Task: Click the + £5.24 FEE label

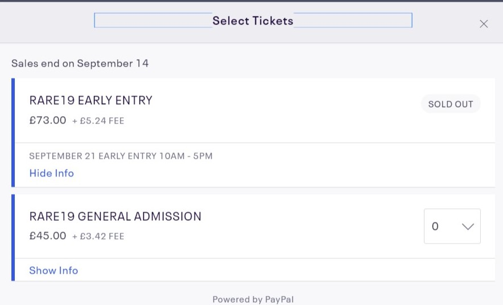Action: coord(98,121)
